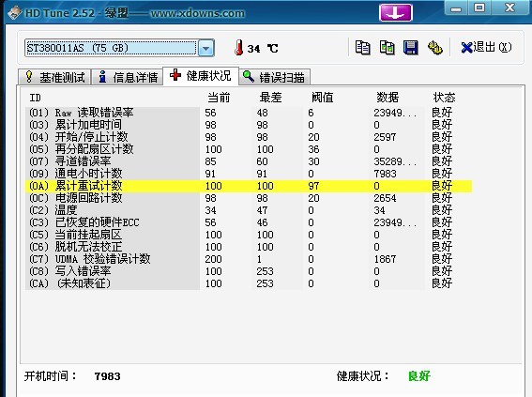Select row (C2) 温度
The width and height of the screenshot is (532, 397).
click(249, 210)
